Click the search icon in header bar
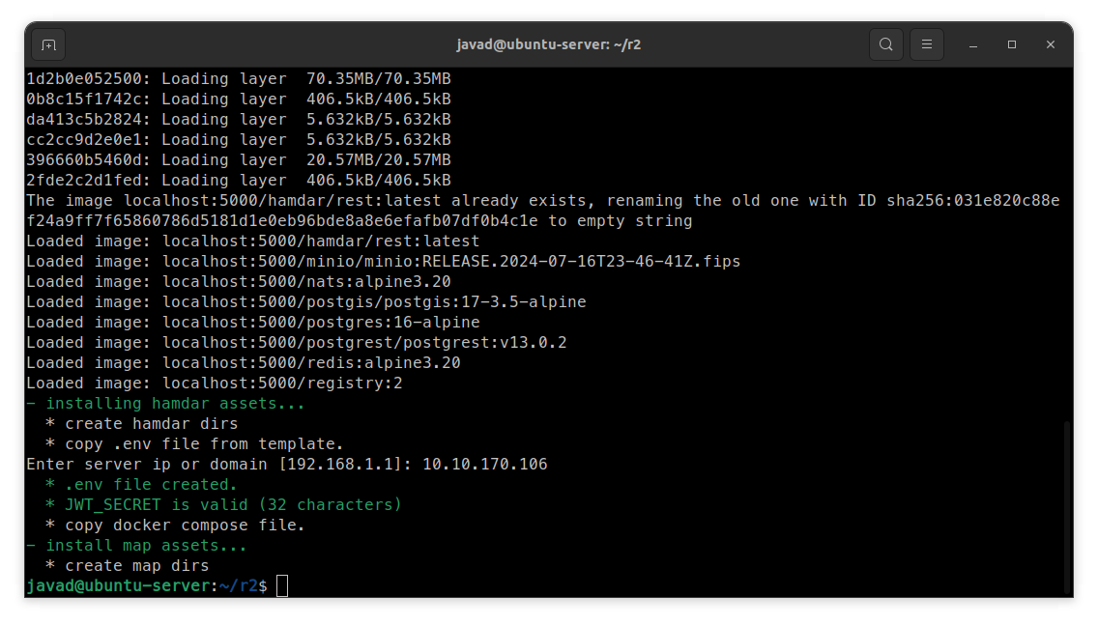 pos(885,44)
